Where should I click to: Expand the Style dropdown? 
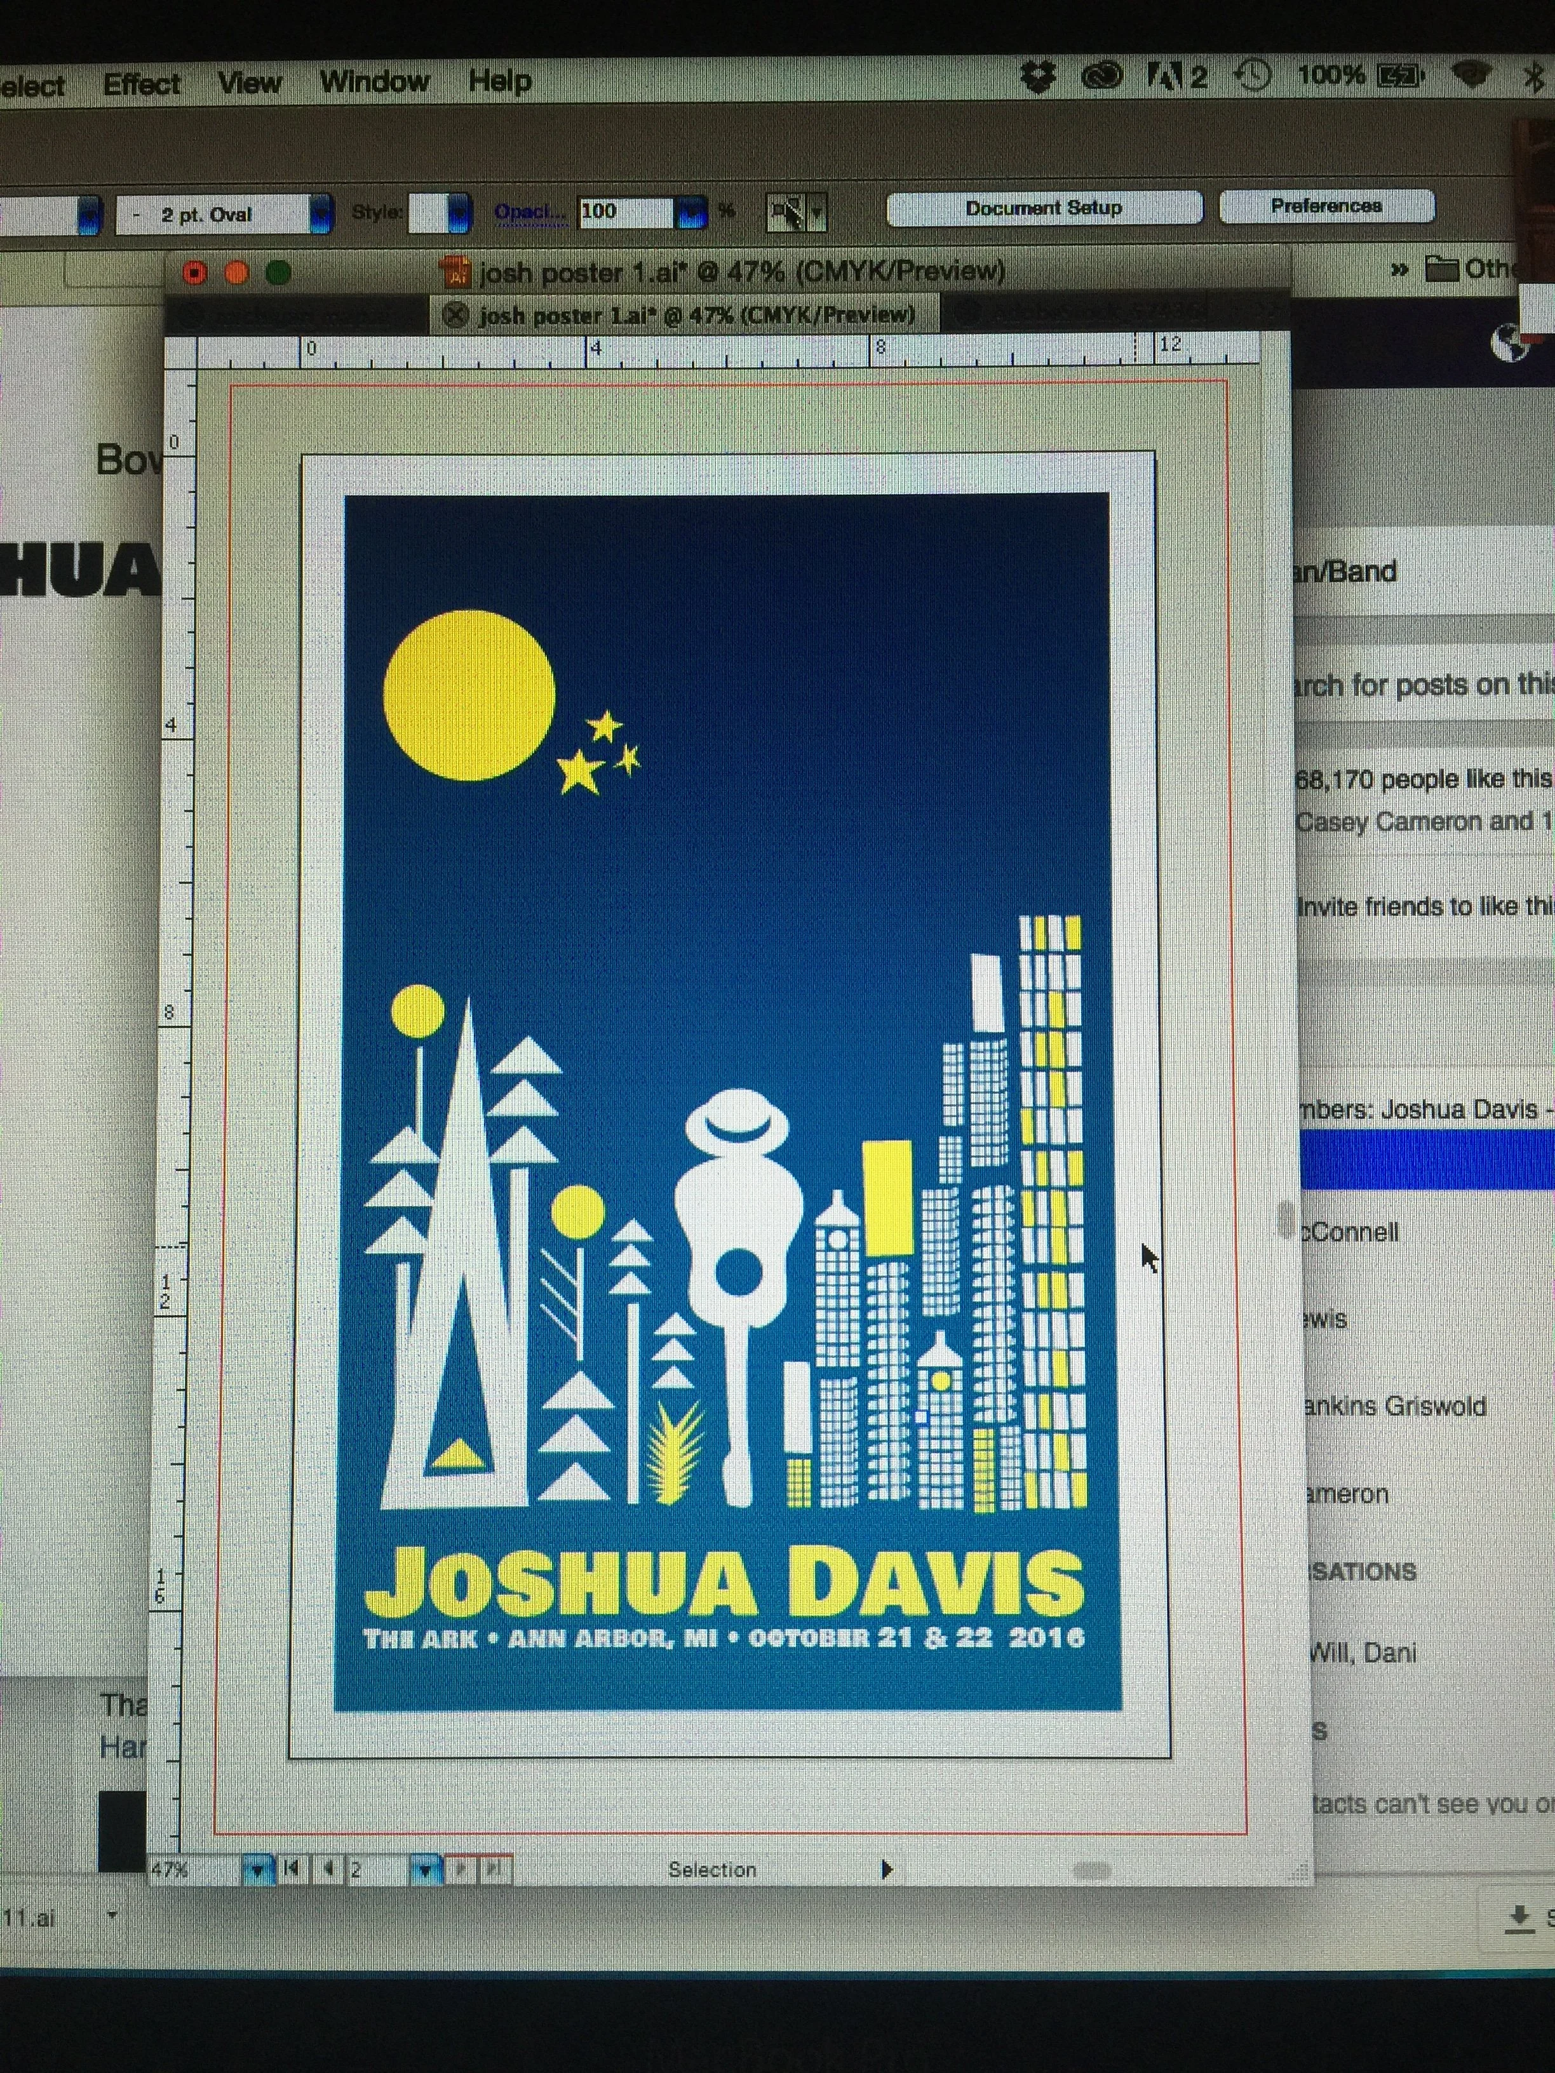point(459,213)
